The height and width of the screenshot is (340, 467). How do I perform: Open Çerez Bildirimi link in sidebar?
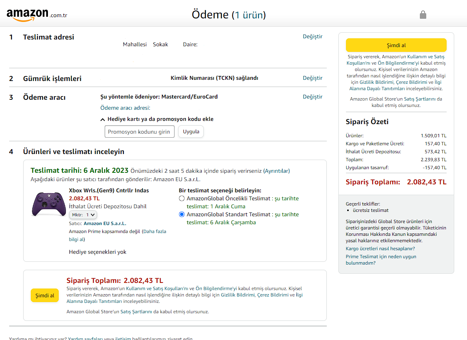pos(411,82)
